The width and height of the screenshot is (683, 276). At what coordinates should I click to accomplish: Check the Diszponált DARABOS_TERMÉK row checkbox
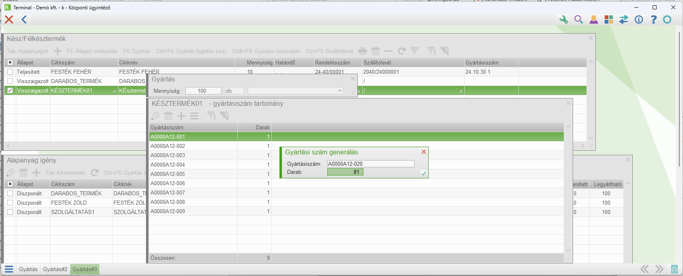pyautogui.click(x=10, y=193)
